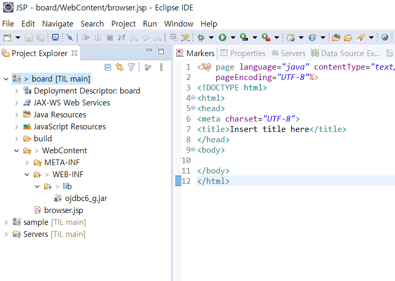Toggle Use Step Filters icon
The width and height of the screenshot is (395, 281).
186,38
